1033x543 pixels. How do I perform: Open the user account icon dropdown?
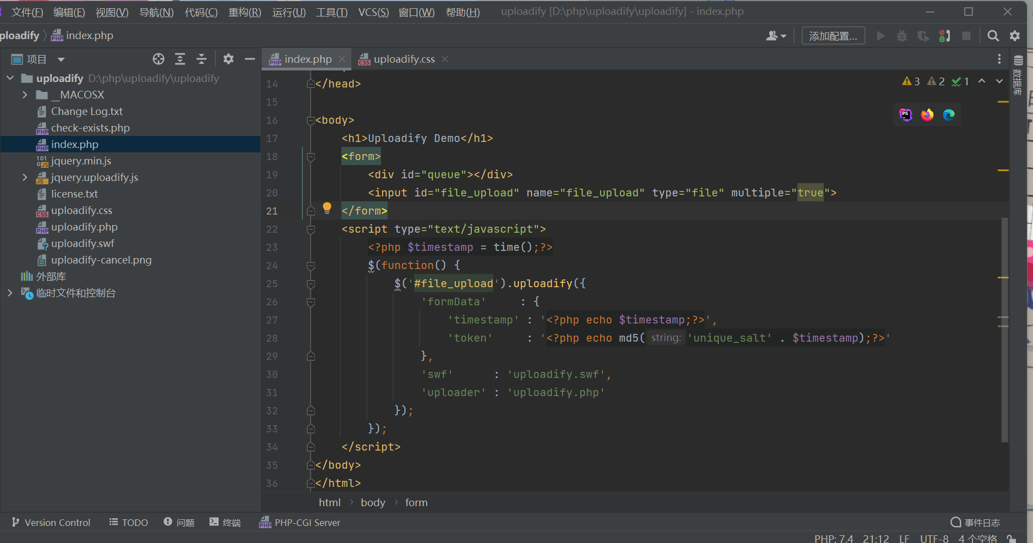pos(776,36)
